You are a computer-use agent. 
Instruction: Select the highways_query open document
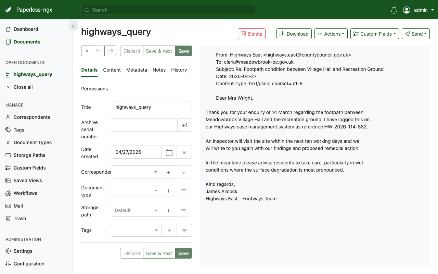(33, 74)
